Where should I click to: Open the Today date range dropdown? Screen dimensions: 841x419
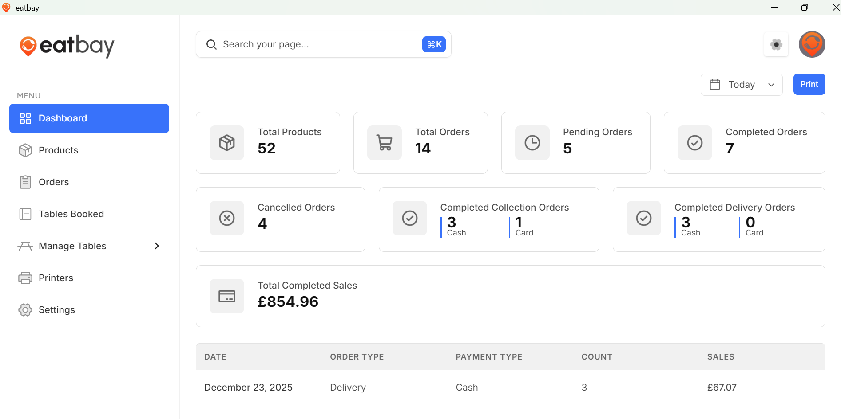point(742,85)
